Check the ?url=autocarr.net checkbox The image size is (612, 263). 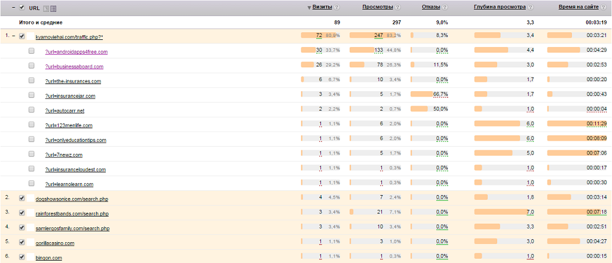tap(32, 110)
